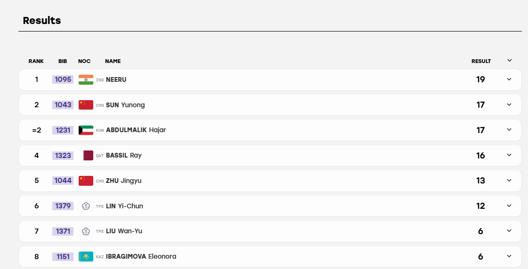Click the Qatar flag beside BASSIL Ray

[x=86, y=155]
